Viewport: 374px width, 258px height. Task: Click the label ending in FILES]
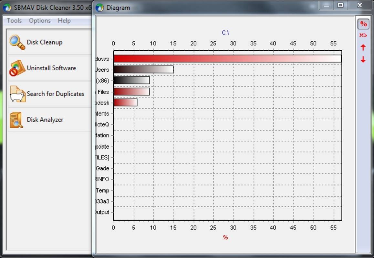102,157
